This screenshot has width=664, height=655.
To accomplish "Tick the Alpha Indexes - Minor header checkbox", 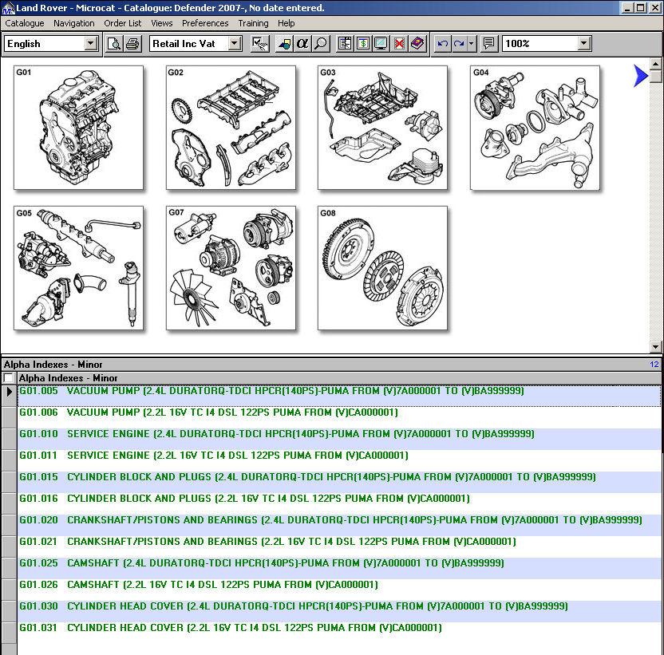I will click(x=9, y=378).
